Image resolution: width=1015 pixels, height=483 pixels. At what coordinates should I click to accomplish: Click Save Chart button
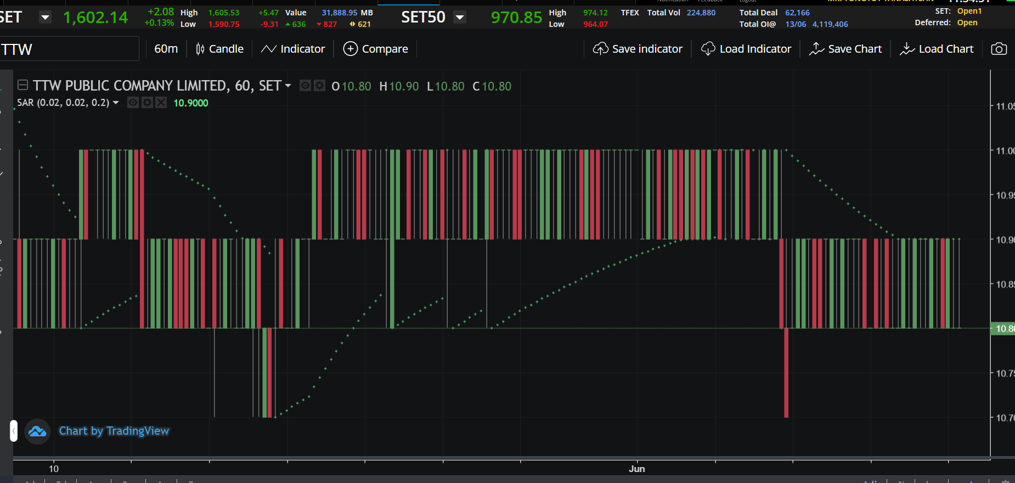point(845,49)
